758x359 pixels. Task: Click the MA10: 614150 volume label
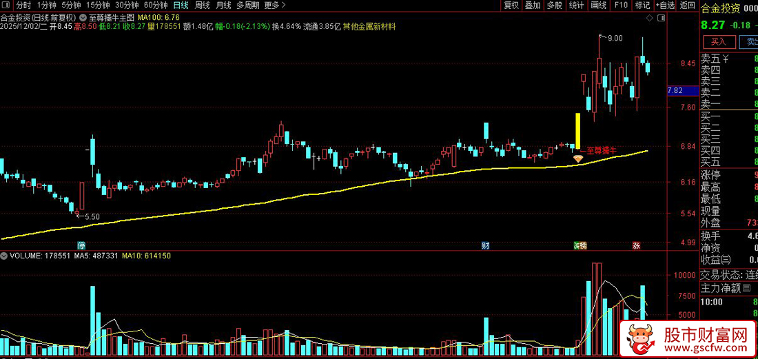coord(147,255)
